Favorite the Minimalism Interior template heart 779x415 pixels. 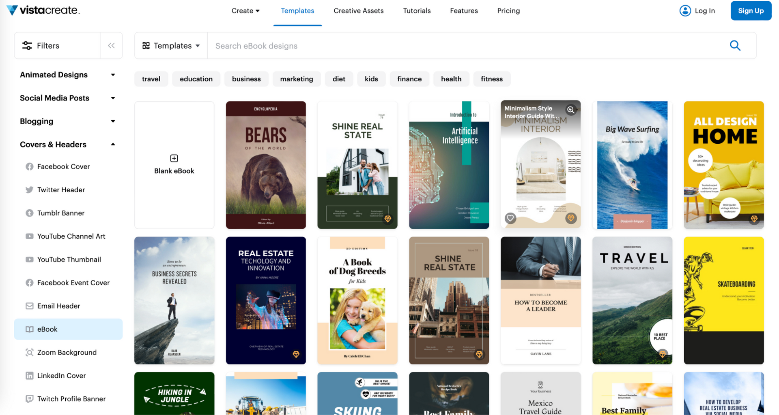pos(510,218)
